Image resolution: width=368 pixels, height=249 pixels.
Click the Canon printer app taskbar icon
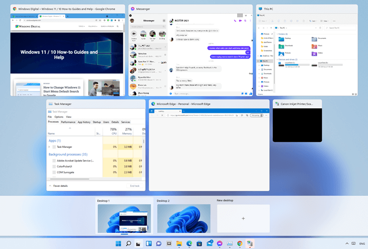tap(250, 244)
